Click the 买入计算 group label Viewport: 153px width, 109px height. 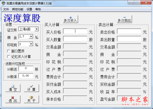coord(52,25)
